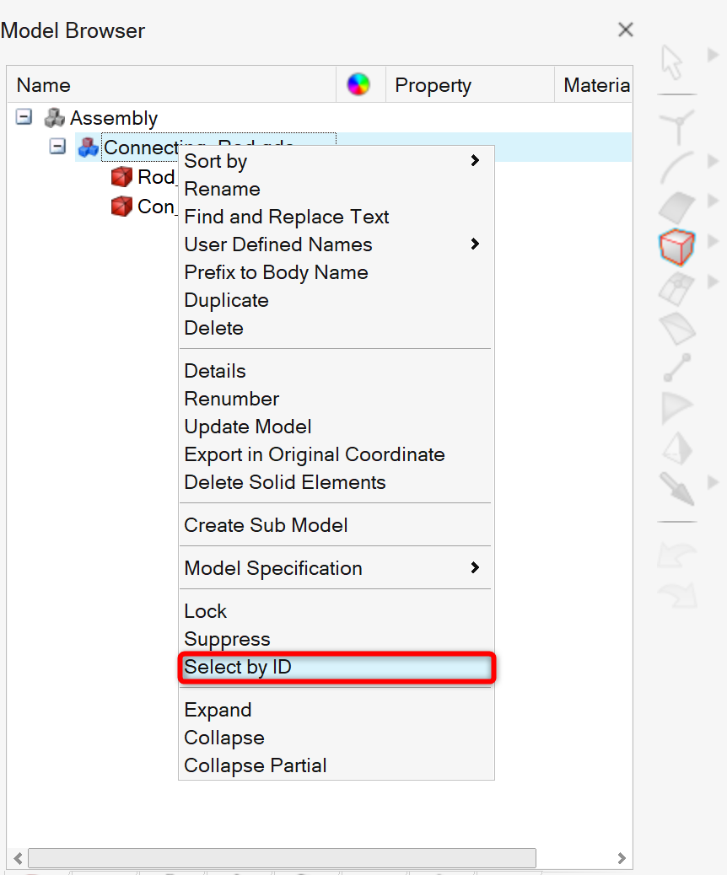Choose Select by ID from context menu
The width and height of the screenshot is (727, 875).
[x=336, y=668]
